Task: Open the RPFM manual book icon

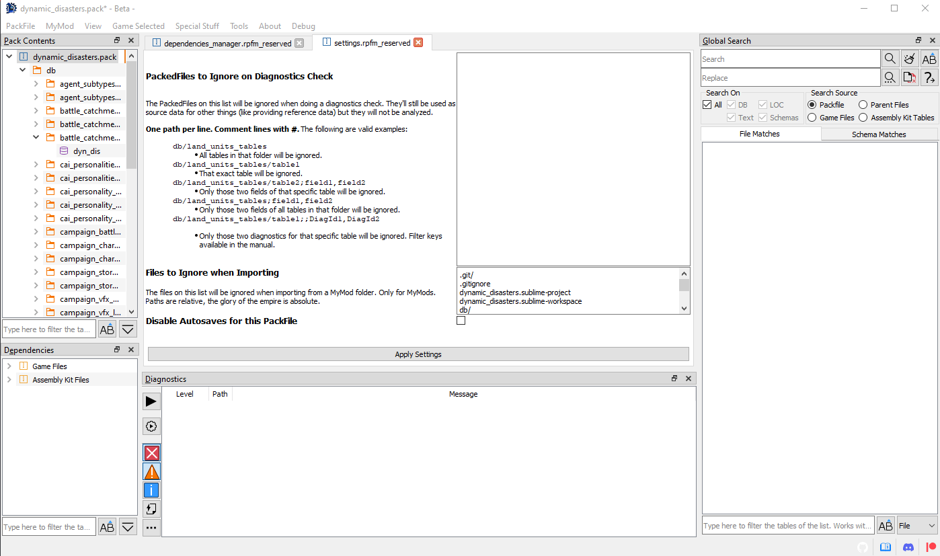Action: 885,547
